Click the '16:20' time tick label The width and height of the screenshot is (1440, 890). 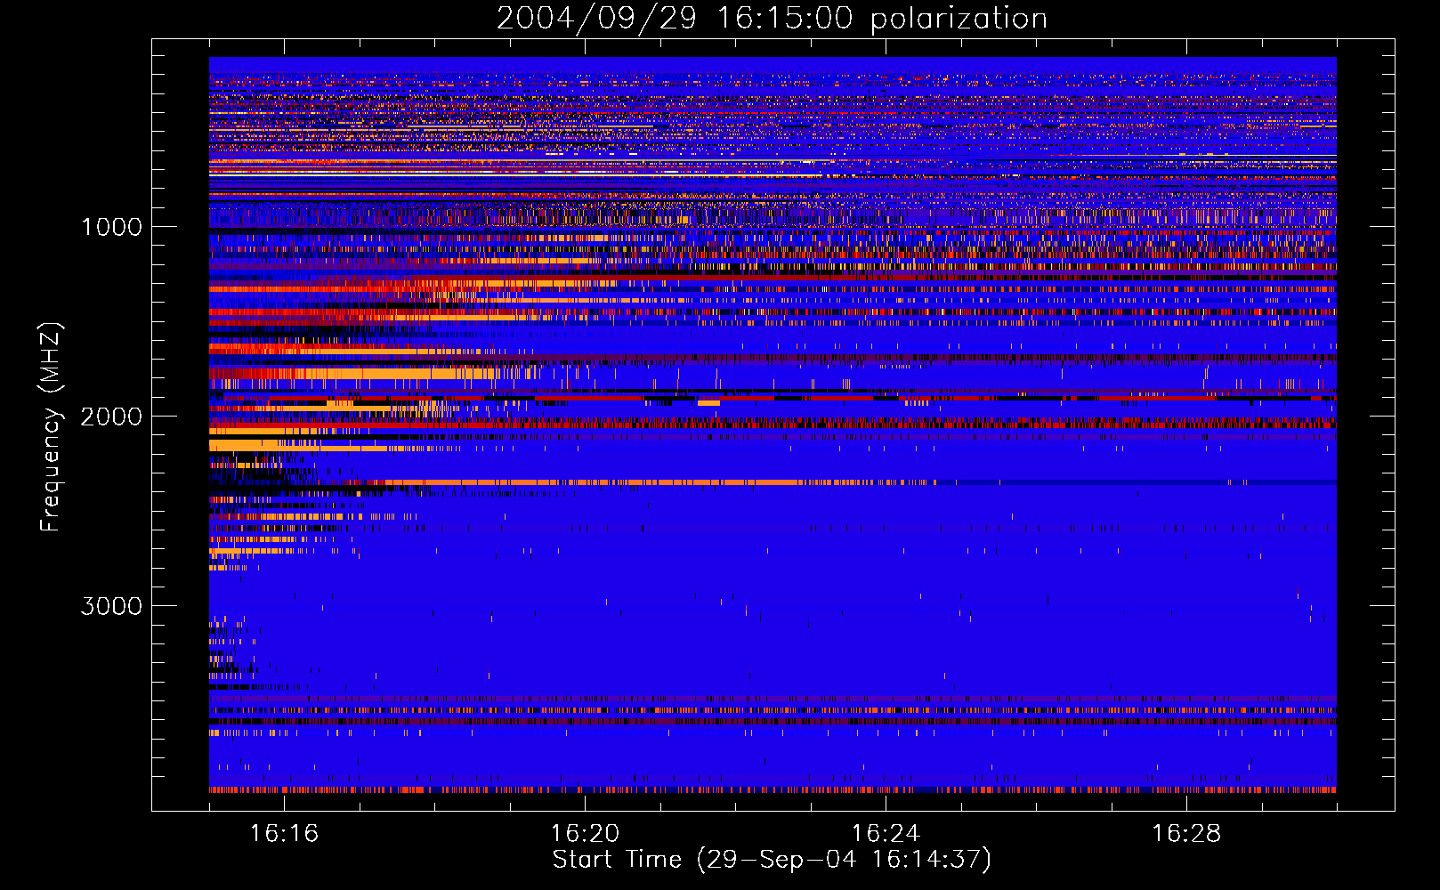pos(585,834)
